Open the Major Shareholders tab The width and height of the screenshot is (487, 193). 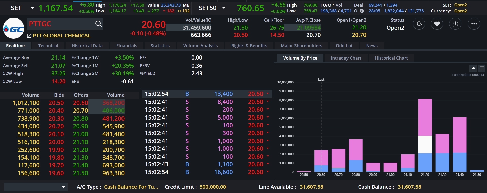click(302, 46)
